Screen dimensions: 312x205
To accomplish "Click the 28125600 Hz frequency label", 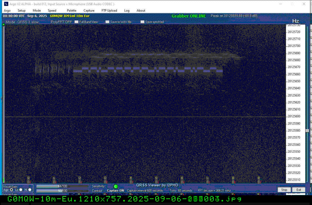I will (294, 116).
